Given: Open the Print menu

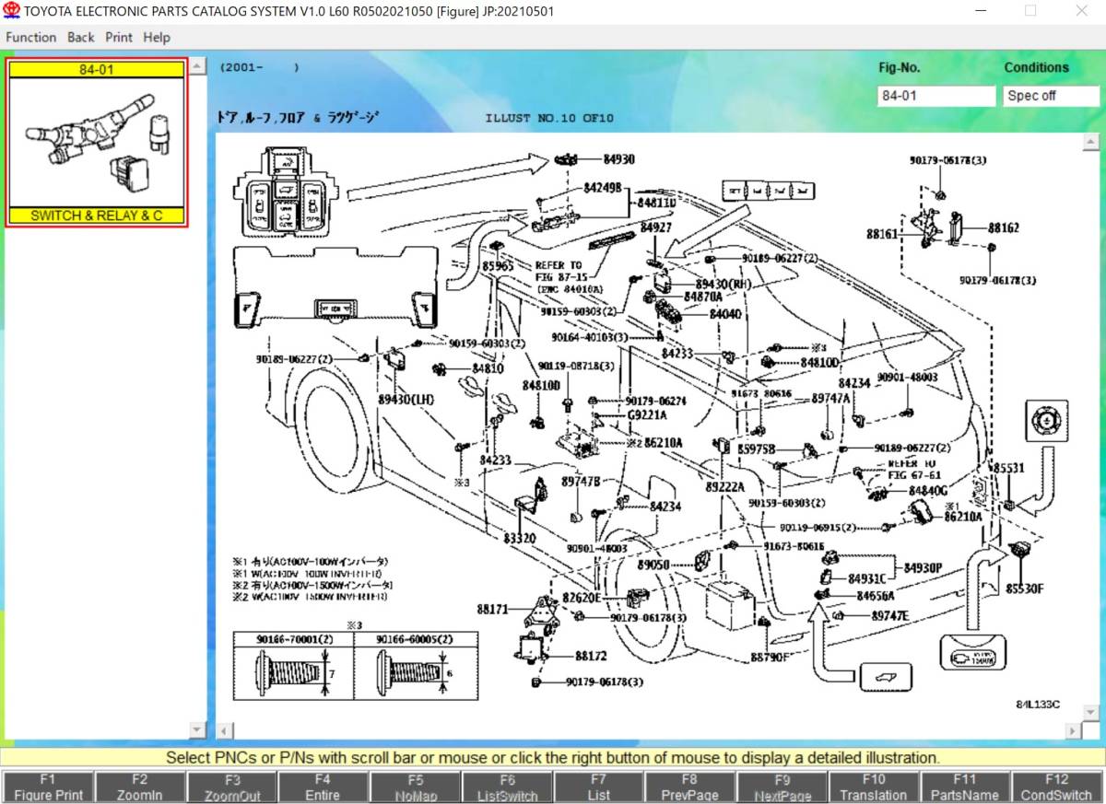Looking at the screenshot, I should tap(118, 38).
